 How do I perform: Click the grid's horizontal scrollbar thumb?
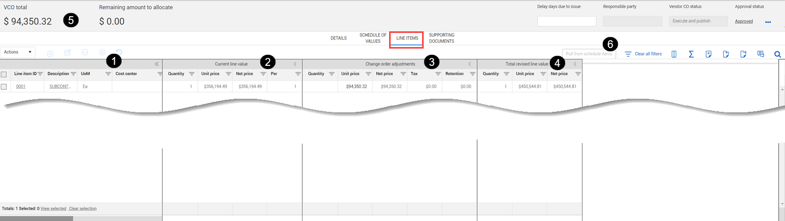pyautogui.click(x=36, y=218)
